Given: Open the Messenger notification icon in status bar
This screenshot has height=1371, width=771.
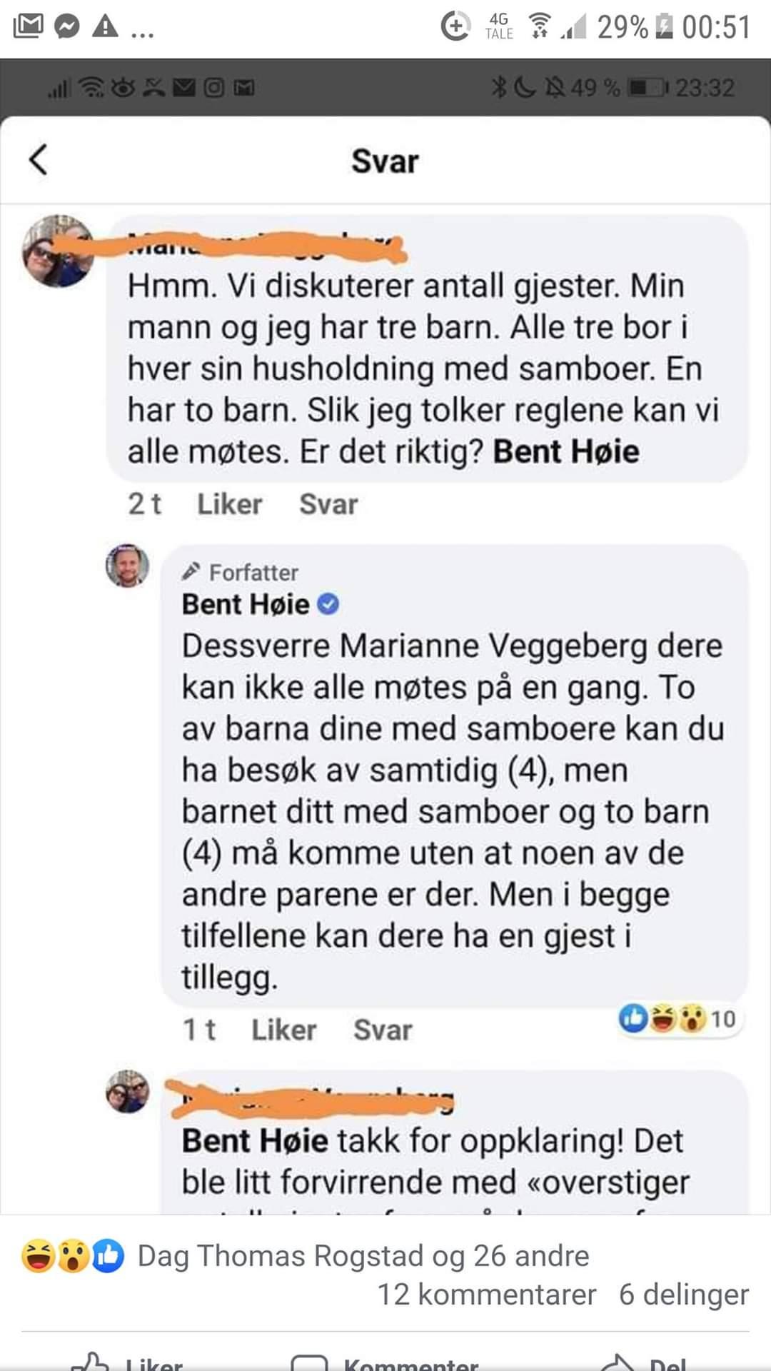Looking at the screenshot, I should click(x=67, y=27).
